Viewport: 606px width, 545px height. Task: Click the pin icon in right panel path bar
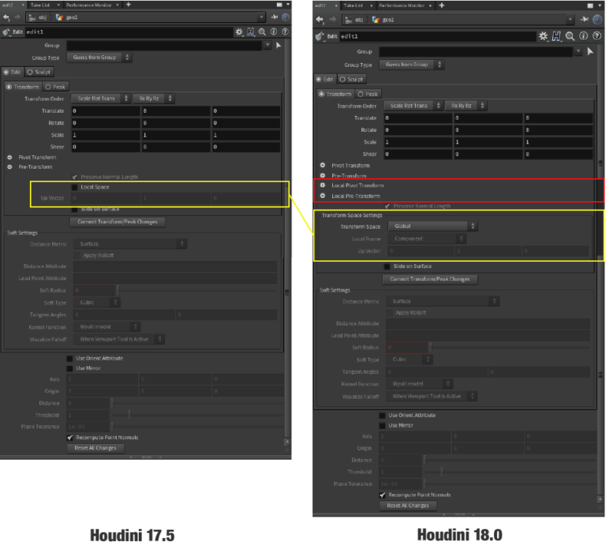tap(585, 19)
